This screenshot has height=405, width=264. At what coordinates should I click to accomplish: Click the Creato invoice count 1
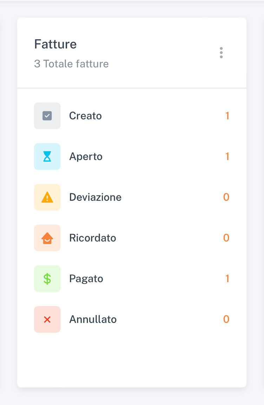point(227,116)
